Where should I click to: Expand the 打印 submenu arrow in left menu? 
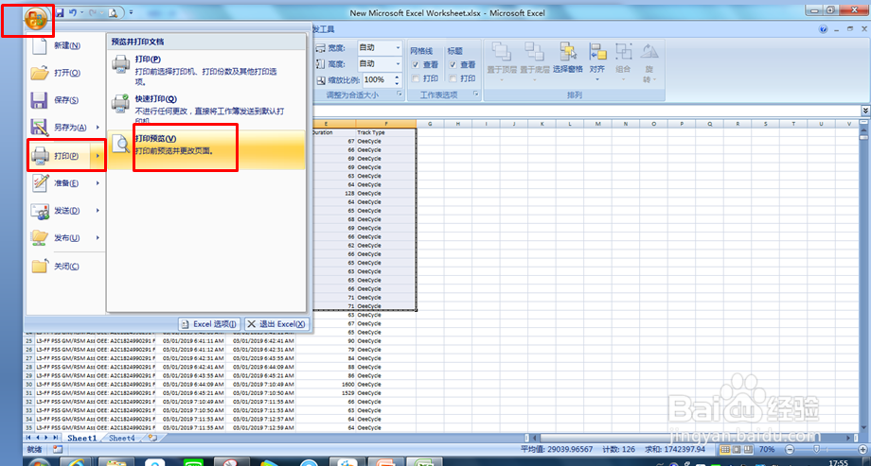coord(98,156)
